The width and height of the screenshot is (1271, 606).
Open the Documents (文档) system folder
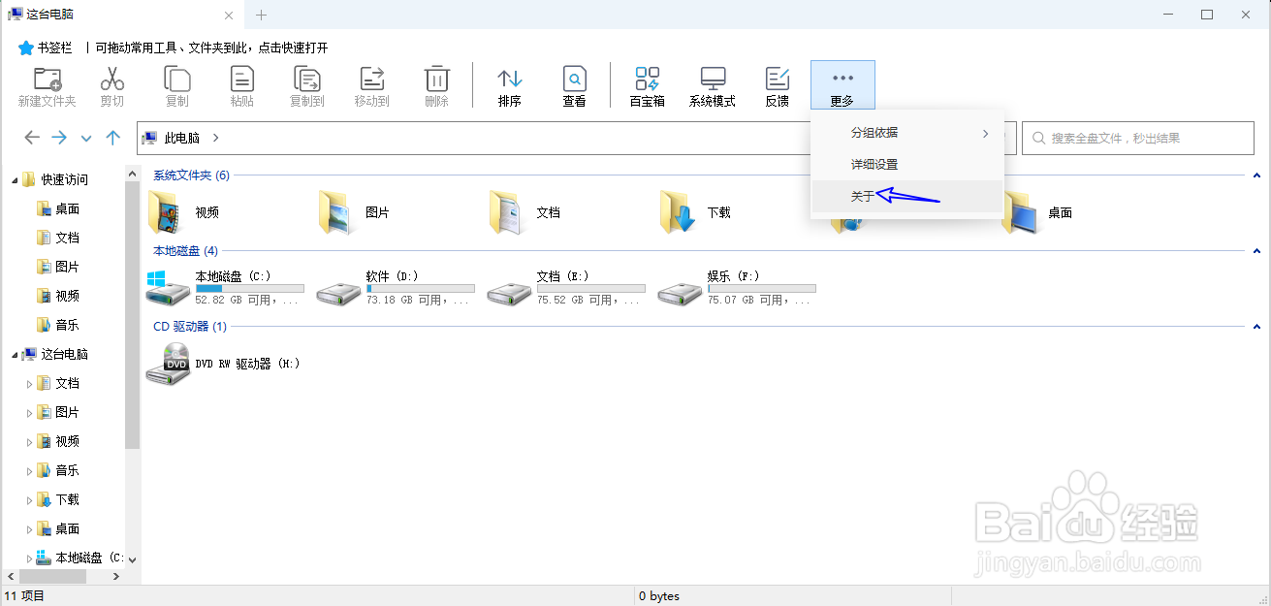[x=525, y=211]
